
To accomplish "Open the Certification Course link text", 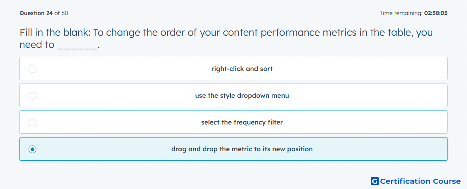I will [420, 181].
